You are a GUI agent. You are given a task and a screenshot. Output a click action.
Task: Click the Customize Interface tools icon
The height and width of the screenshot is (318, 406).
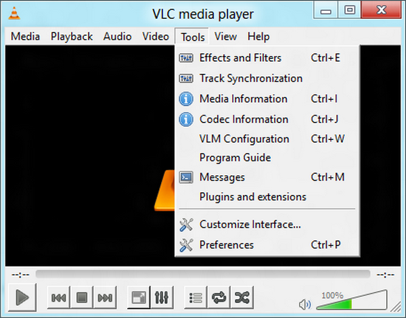point(186,224)
